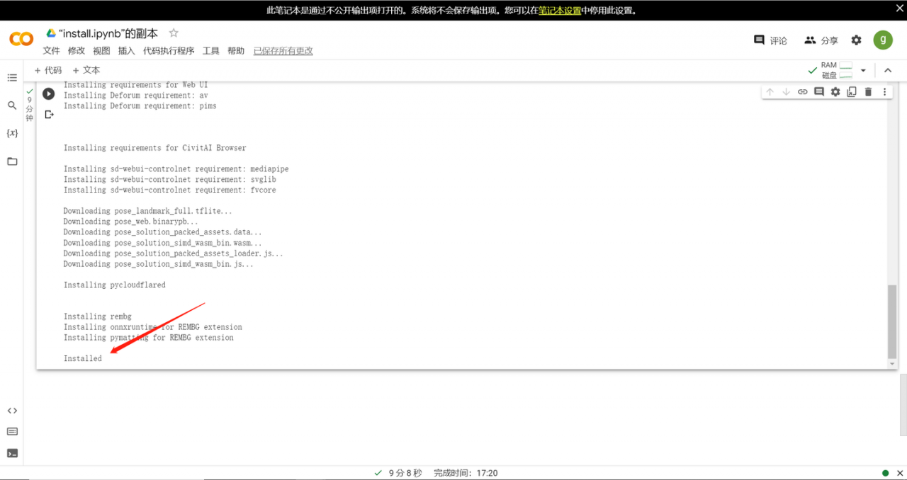Click the Google Drive icon beside the notebook title

tap(51, 33)
